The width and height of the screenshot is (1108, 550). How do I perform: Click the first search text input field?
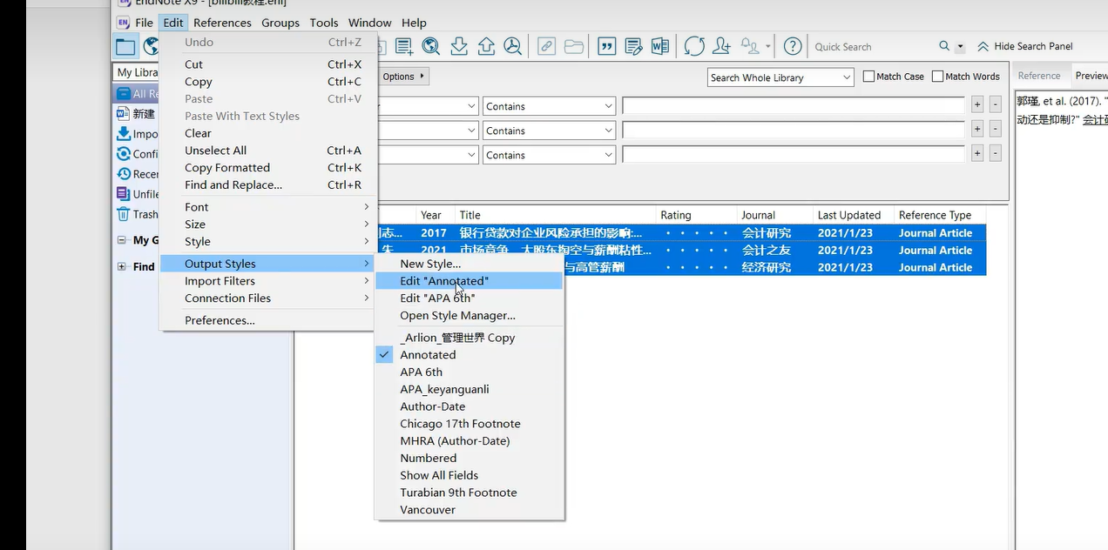coord(793,106)
